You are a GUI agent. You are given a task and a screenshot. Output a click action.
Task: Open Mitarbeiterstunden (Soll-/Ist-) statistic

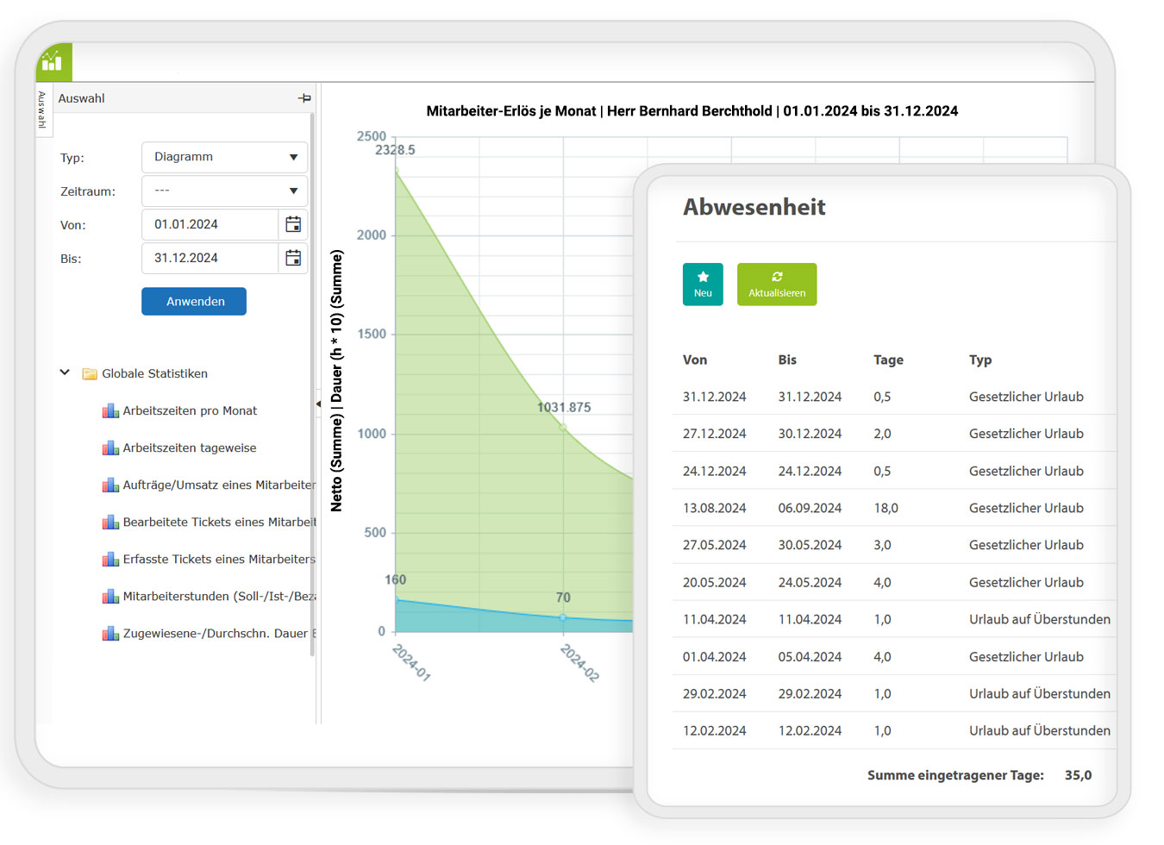click(219, 597)
